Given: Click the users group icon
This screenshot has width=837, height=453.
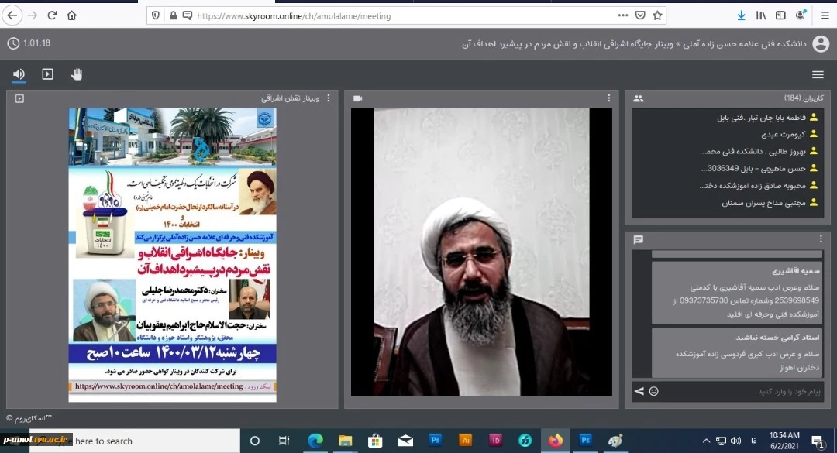Looking at the screenshot, I should 638,98.
